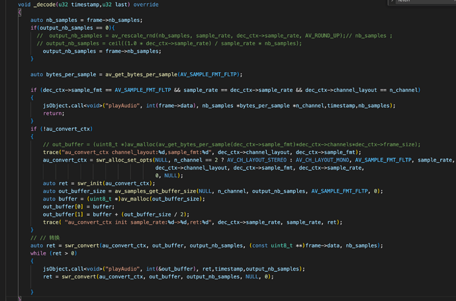Screen dimensions: 456x301
Task: Click the closing bracket at function end
Action: 19,298
